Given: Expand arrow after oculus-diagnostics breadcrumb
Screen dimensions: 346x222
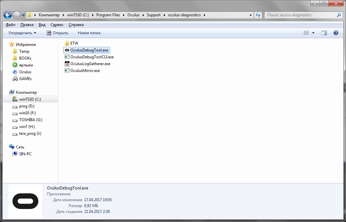Looking at the screenshot, I should [x=205, y=15].
